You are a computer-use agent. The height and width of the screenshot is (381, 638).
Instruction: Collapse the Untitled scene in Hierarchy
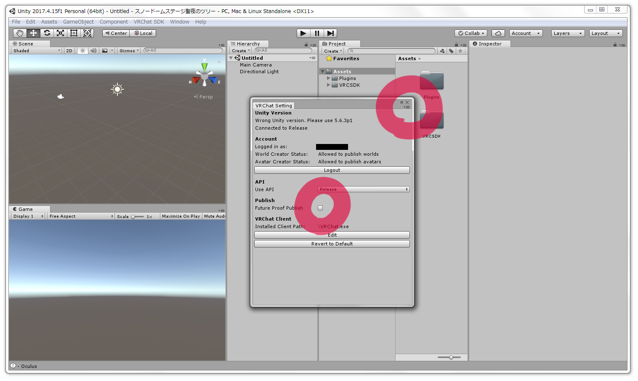coord(231,58)
